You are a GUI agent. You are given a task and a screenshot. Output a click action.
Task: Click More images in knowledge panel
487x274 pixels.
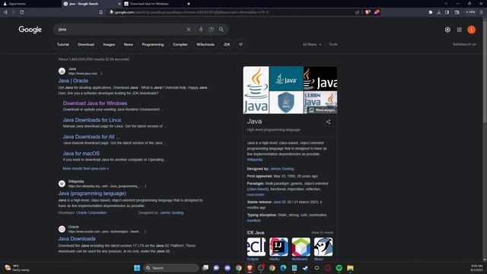click(322, 110)
